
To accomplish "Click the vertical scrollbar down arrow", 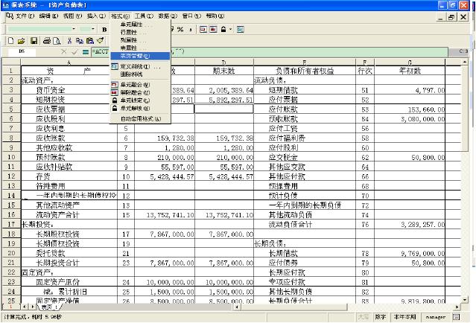I will tap(465, 300).
